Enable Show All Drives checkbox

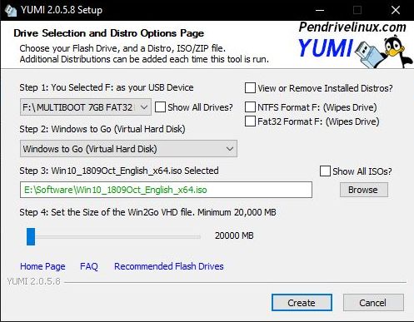(160, 107)
